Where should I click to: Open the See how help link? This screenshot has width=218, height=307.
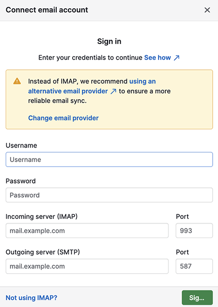point(157,58)
